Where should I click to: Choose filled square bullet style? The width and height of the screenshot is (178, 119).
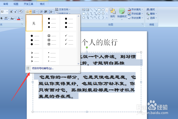point(68,23)
